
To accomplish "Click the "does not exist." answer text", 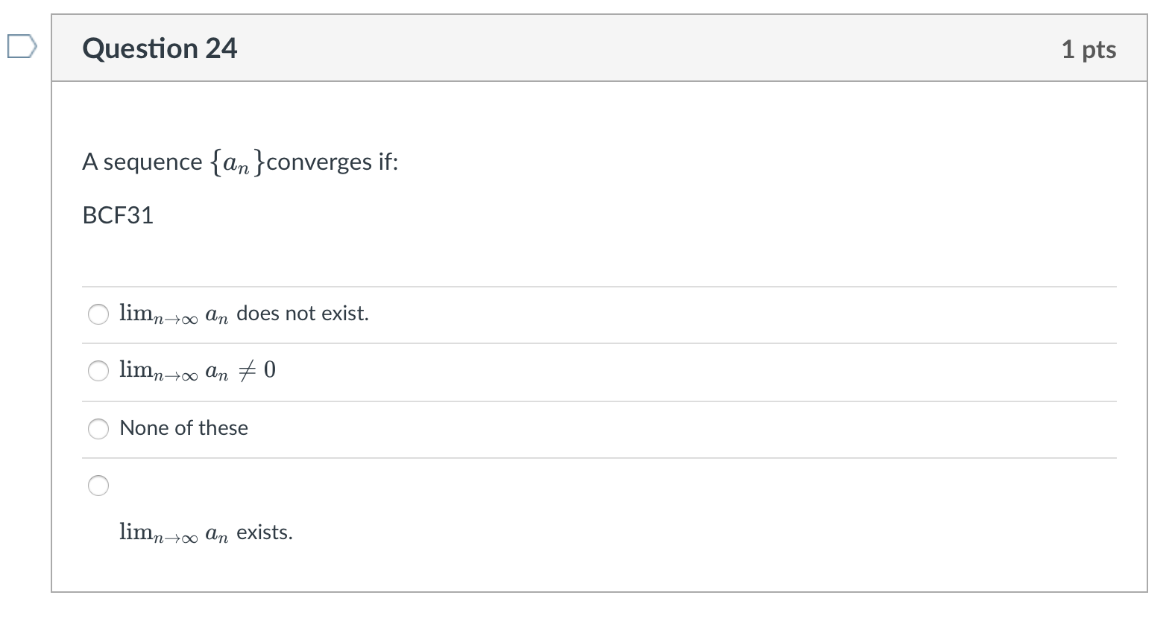I will (x=303, y=314).
